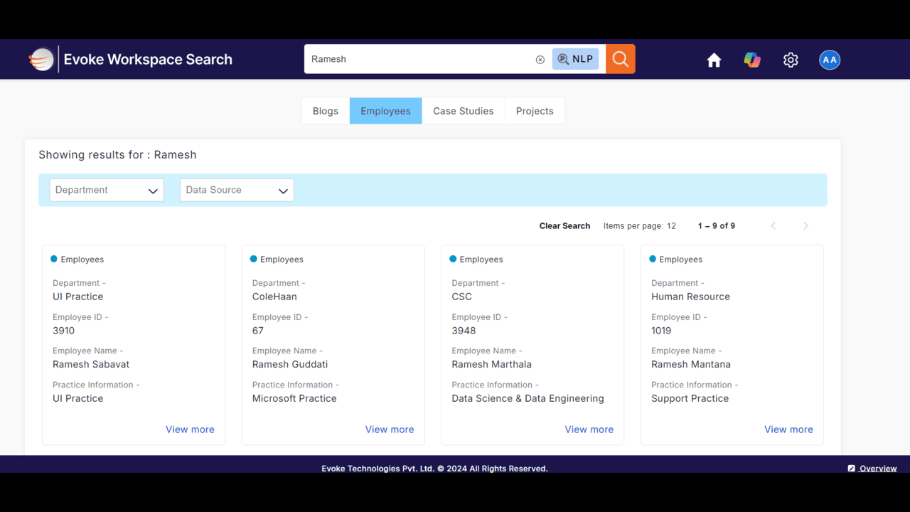Screen dimensions: 910x512
Task: Open the AA user avatar menu
Action: click(830, 60)
